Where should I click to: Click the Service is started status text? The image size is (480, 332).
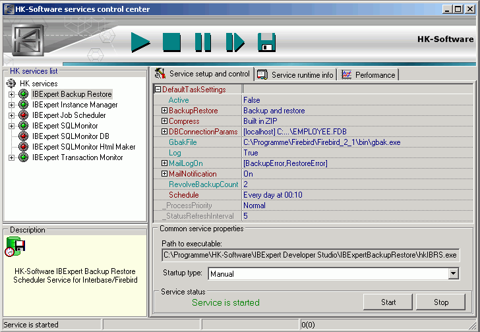click(x=225, y=302)
